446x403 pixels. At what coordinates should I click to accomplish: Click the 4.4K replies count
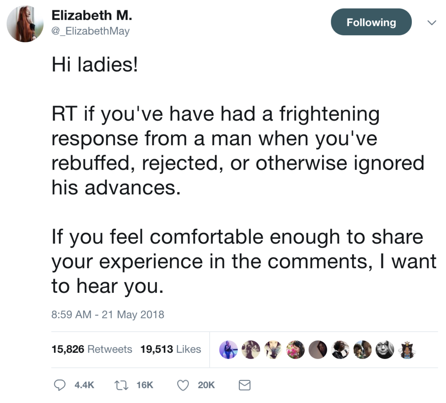pyautogui.click(x=84, y=385)
